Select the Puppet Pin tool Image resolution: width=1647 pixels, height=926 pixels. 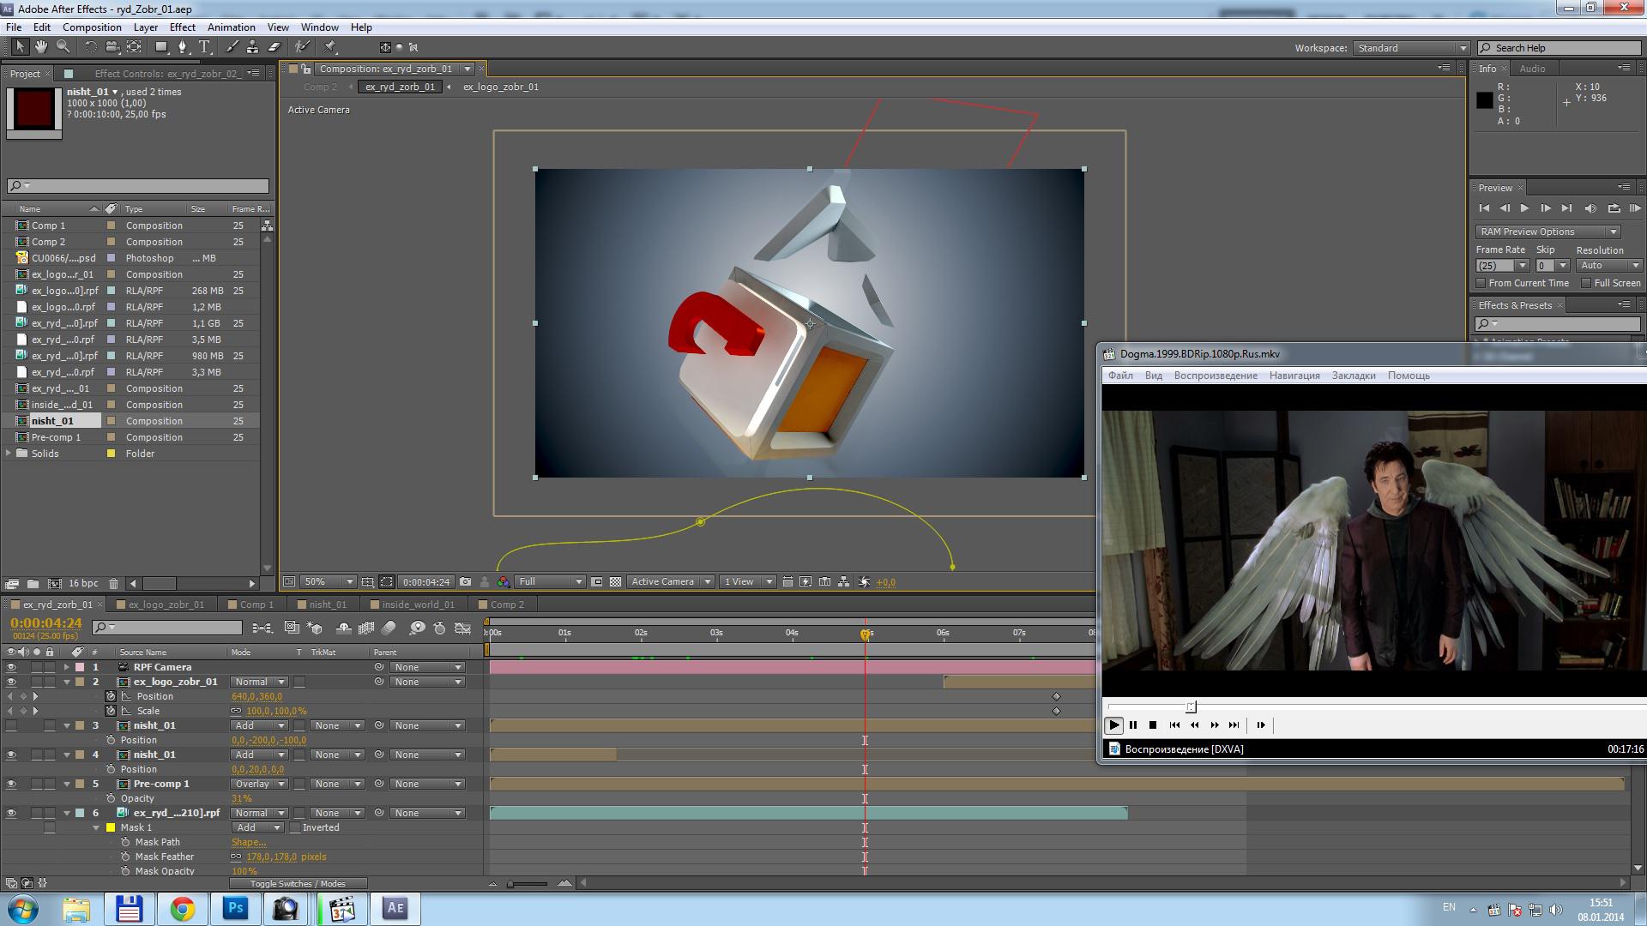coord(330,47)
